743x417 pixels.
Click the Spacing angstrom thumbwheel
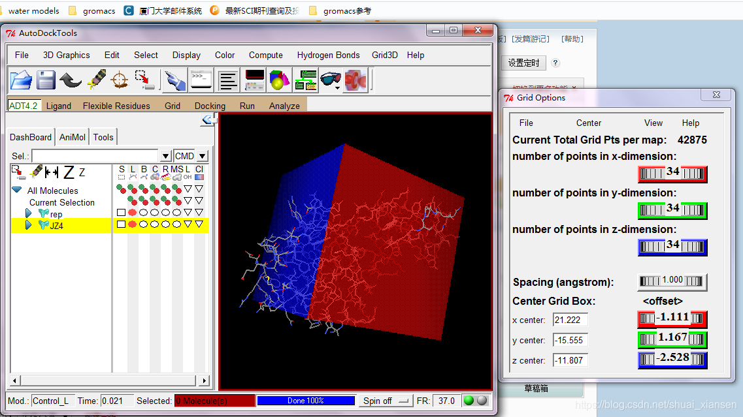pos(672,281)
